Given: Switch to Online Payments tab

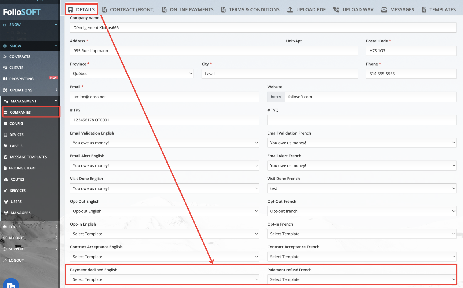Looking at the screenshot, I should [188, 9].
